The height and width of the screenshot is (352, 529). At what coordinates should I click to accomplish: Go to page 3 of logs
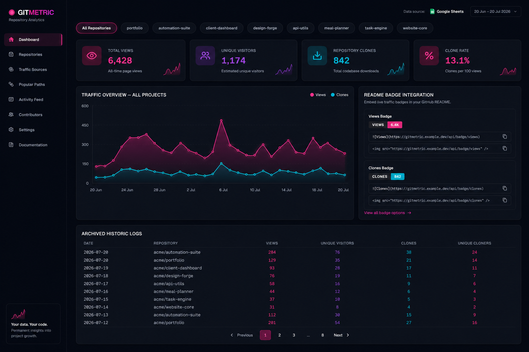coord(294,335)
